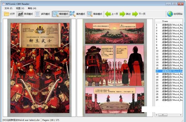Open the 文件 (F) menu

pos(8,8)
